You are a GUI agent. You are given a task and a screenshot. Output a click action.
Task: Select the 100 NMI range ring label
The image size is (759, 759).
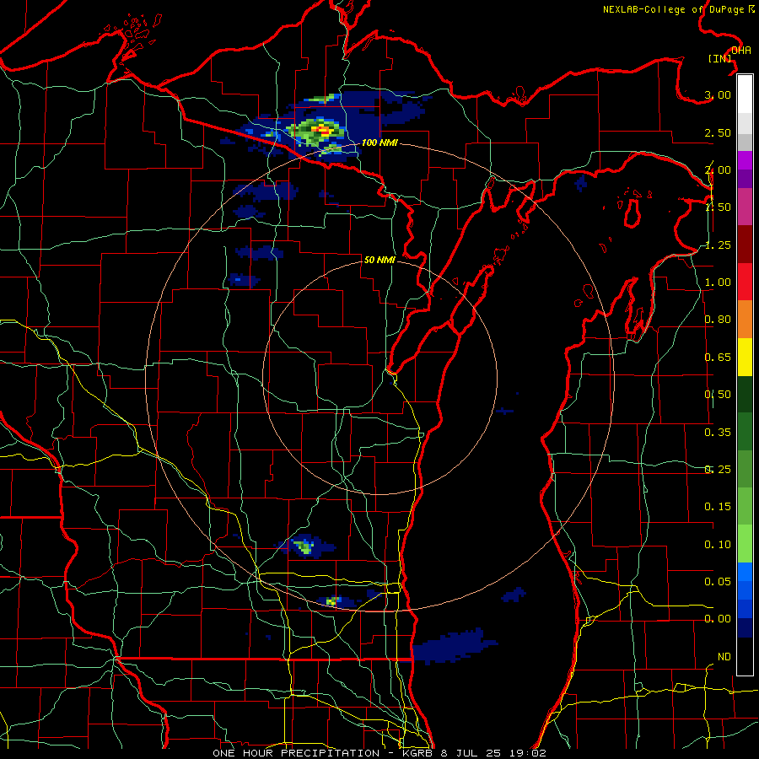pos(379,143)
